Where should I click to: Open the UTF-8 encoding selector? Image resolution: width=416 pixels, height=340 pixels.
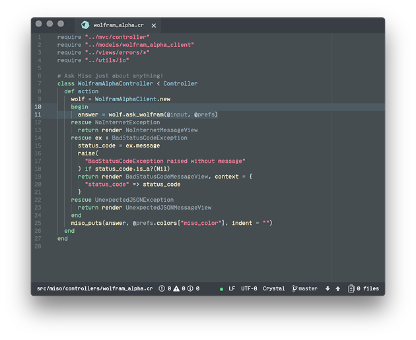point(249,288)
